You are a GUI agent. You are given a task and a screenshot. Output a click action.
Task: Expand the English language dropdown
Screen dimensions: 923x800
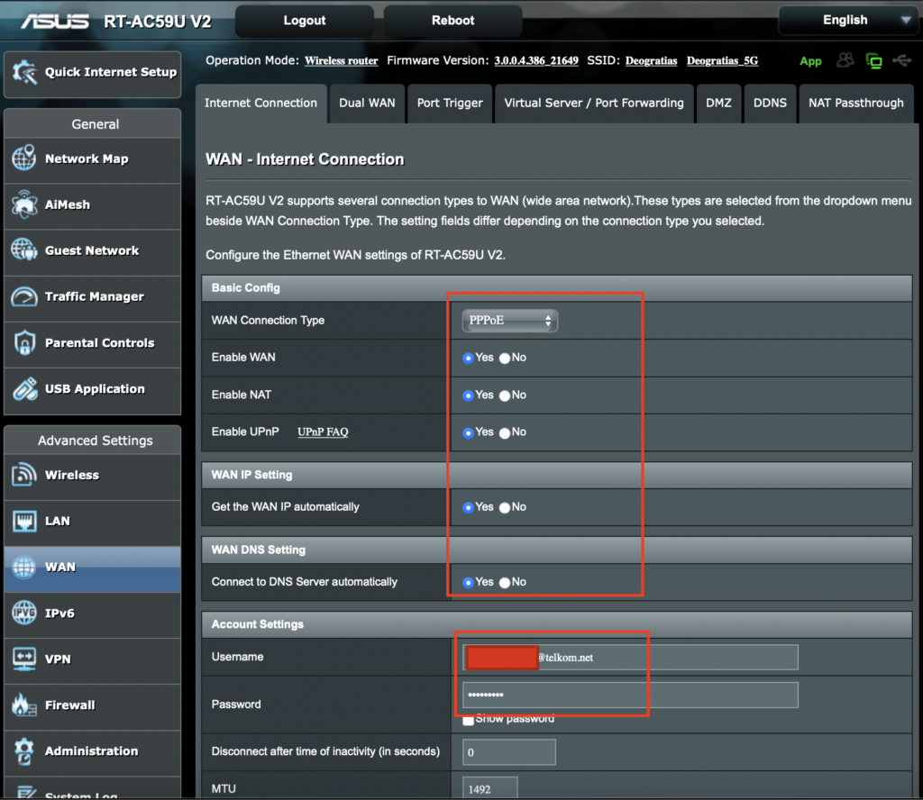click(x=849, y=21)
